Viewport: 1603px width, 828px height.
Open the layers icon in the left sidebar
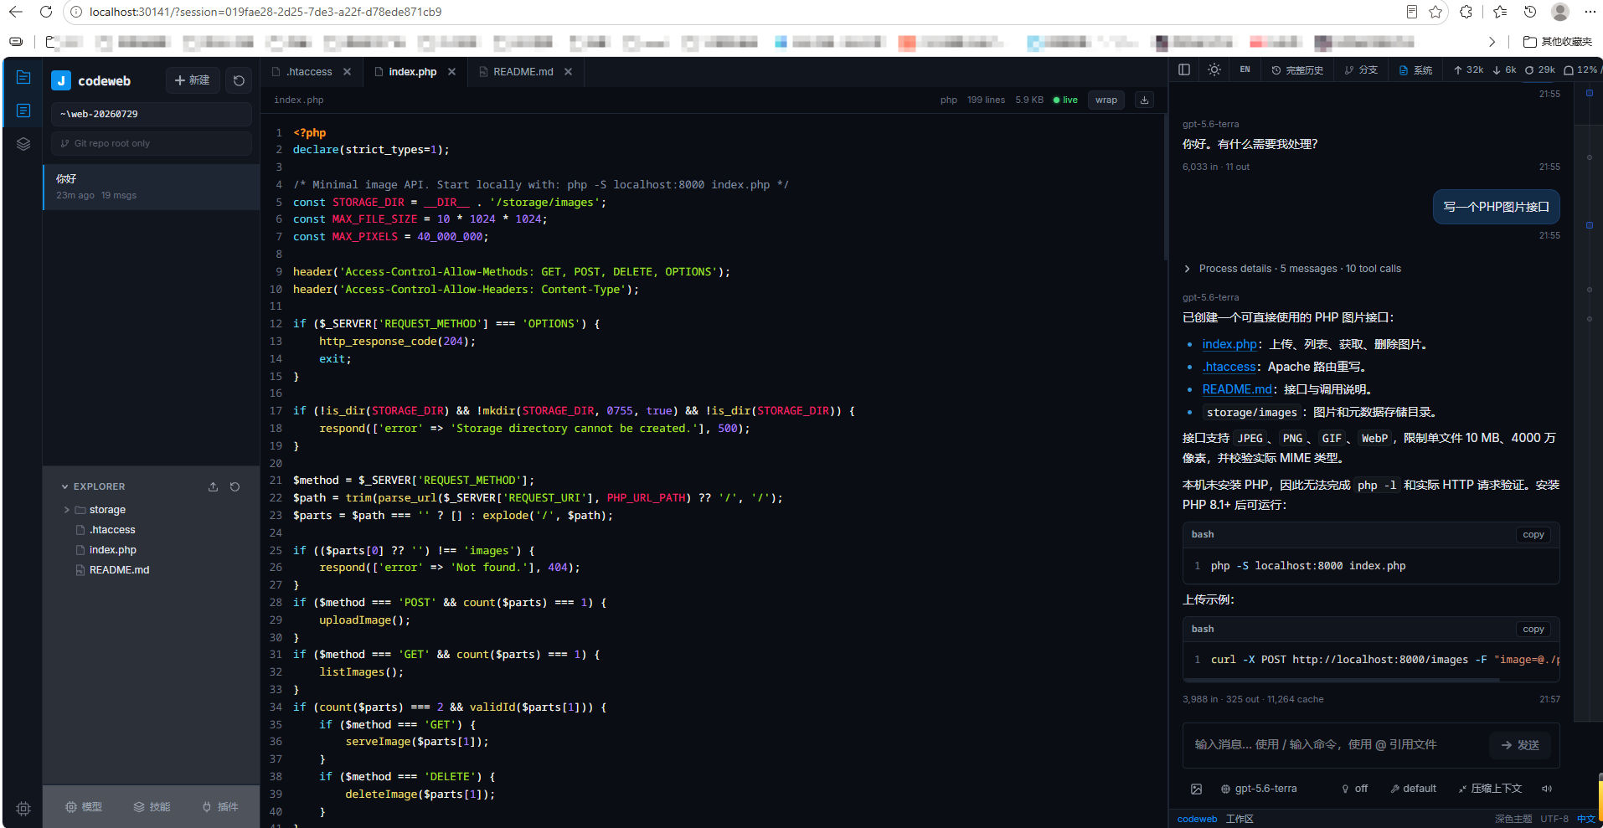(23, 144)
